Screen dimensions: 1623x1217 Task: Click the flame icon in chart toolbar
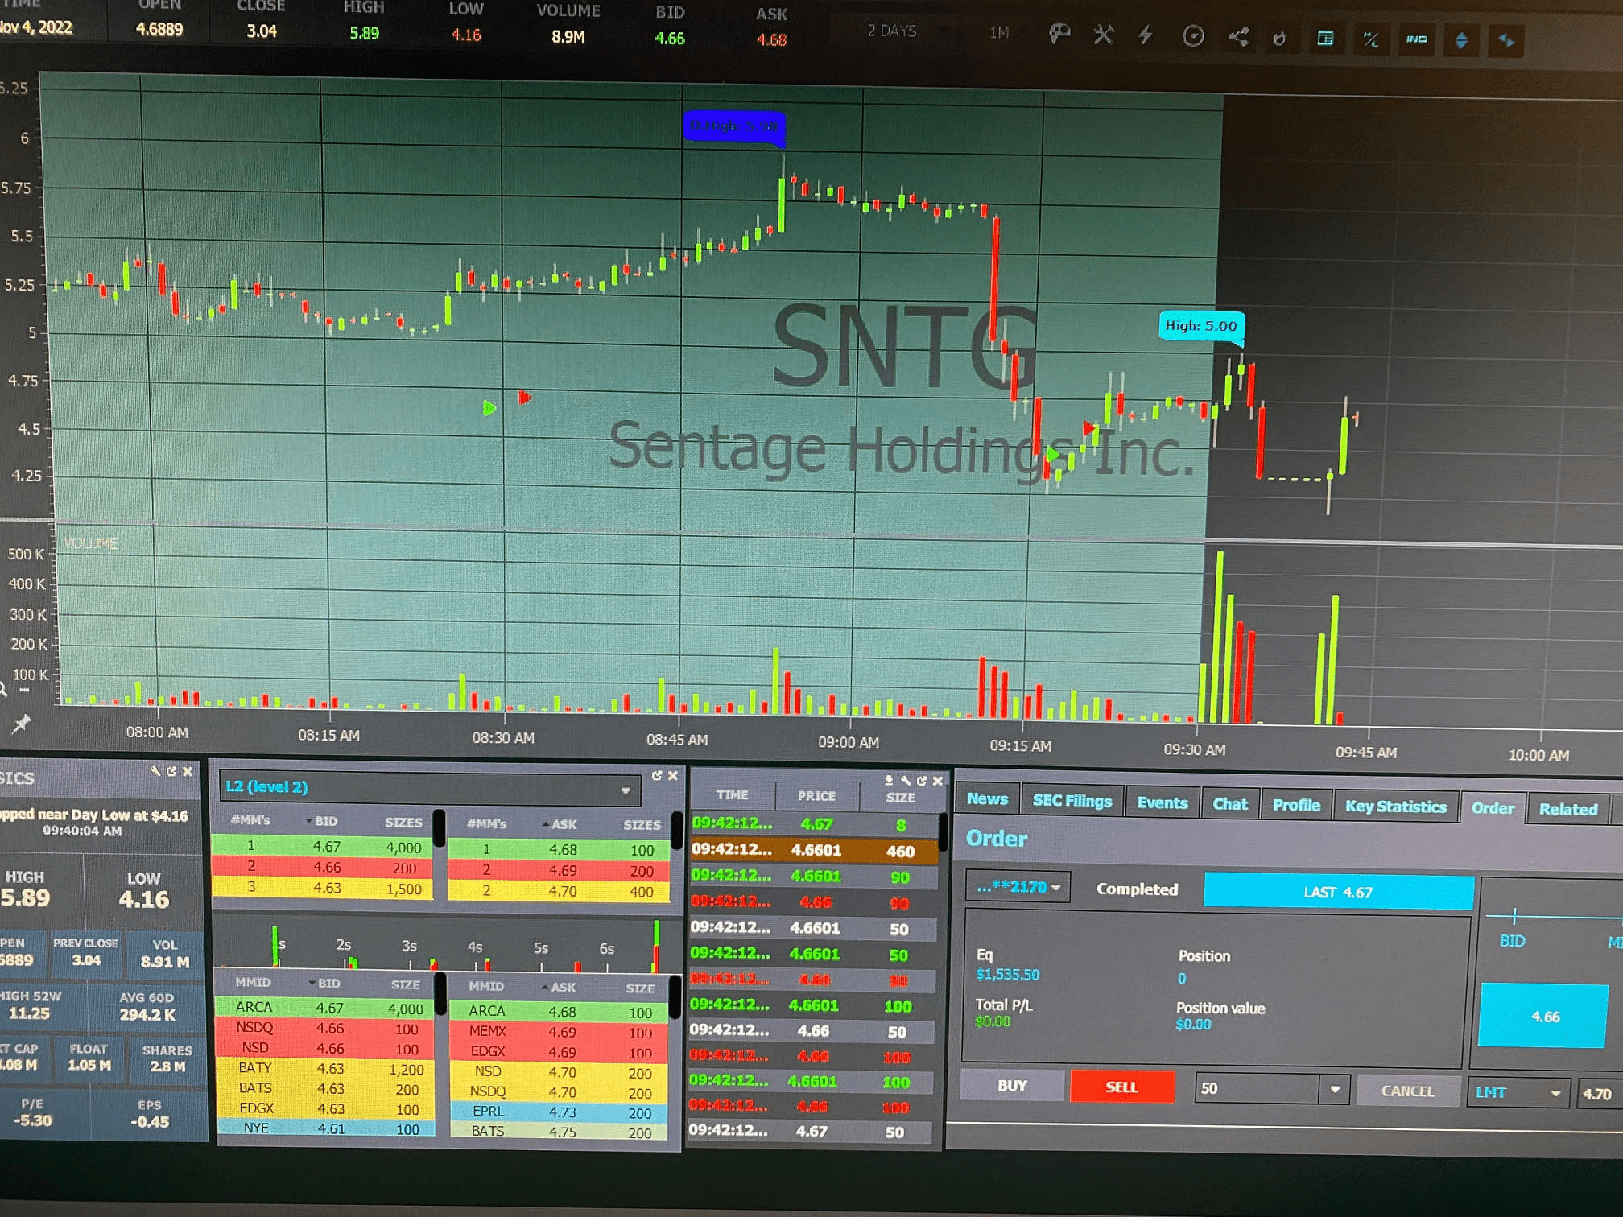click(x=1279, y=38)
